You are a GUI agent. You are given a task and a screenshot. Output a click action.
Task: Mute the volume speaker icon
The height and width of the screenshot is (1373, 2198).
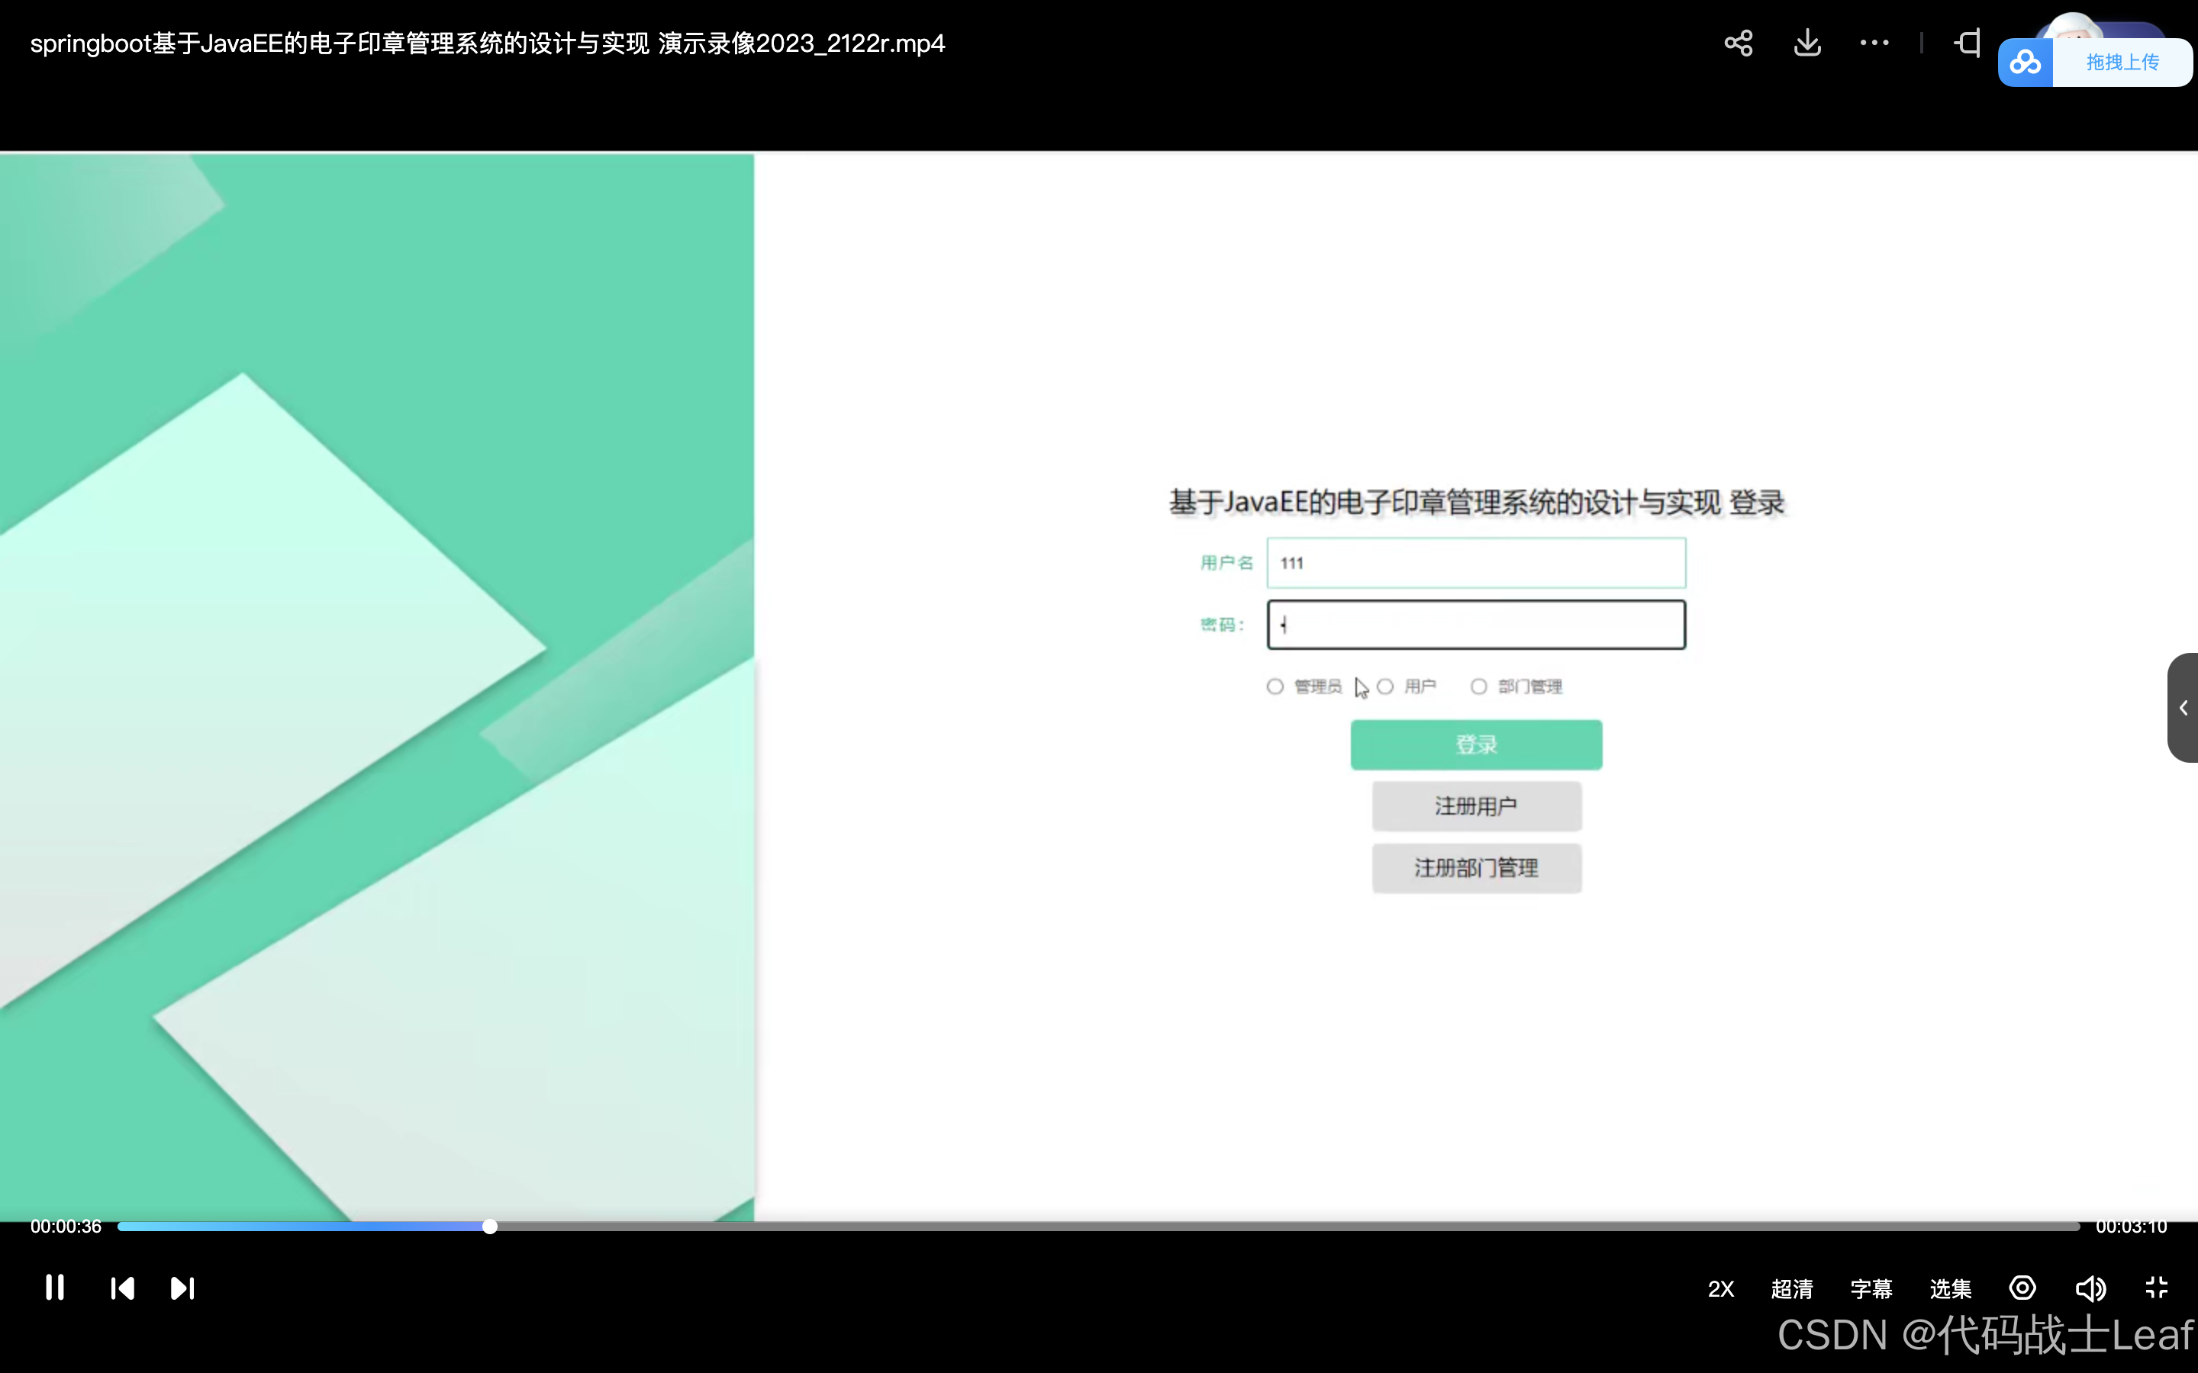[x=2090, y=1288]
